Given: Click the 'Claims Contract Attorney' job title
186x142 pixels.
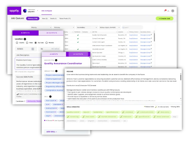Looking at the screenshot, I should point(99,60).
